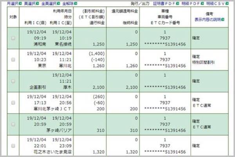Click icon next to 月選択

pyautogui.click(x=20, y=3)
